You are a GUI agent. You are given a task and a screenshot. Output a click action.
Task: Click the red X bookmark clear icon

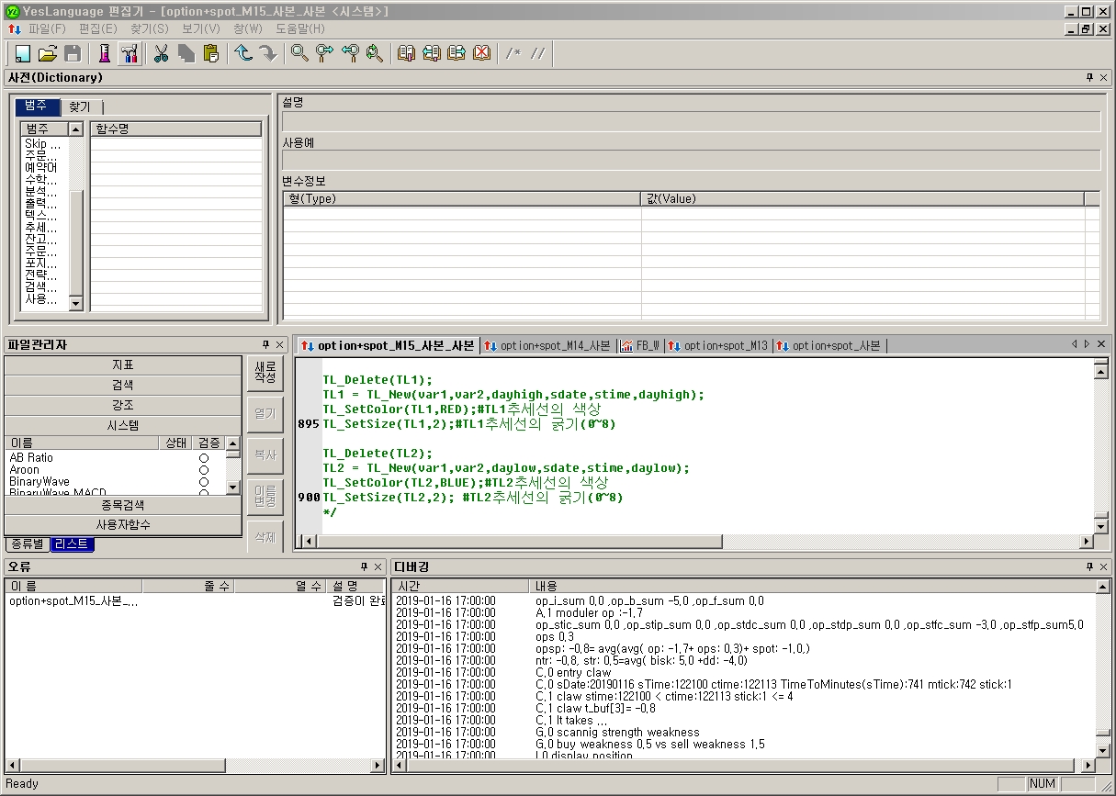[481, 53]
